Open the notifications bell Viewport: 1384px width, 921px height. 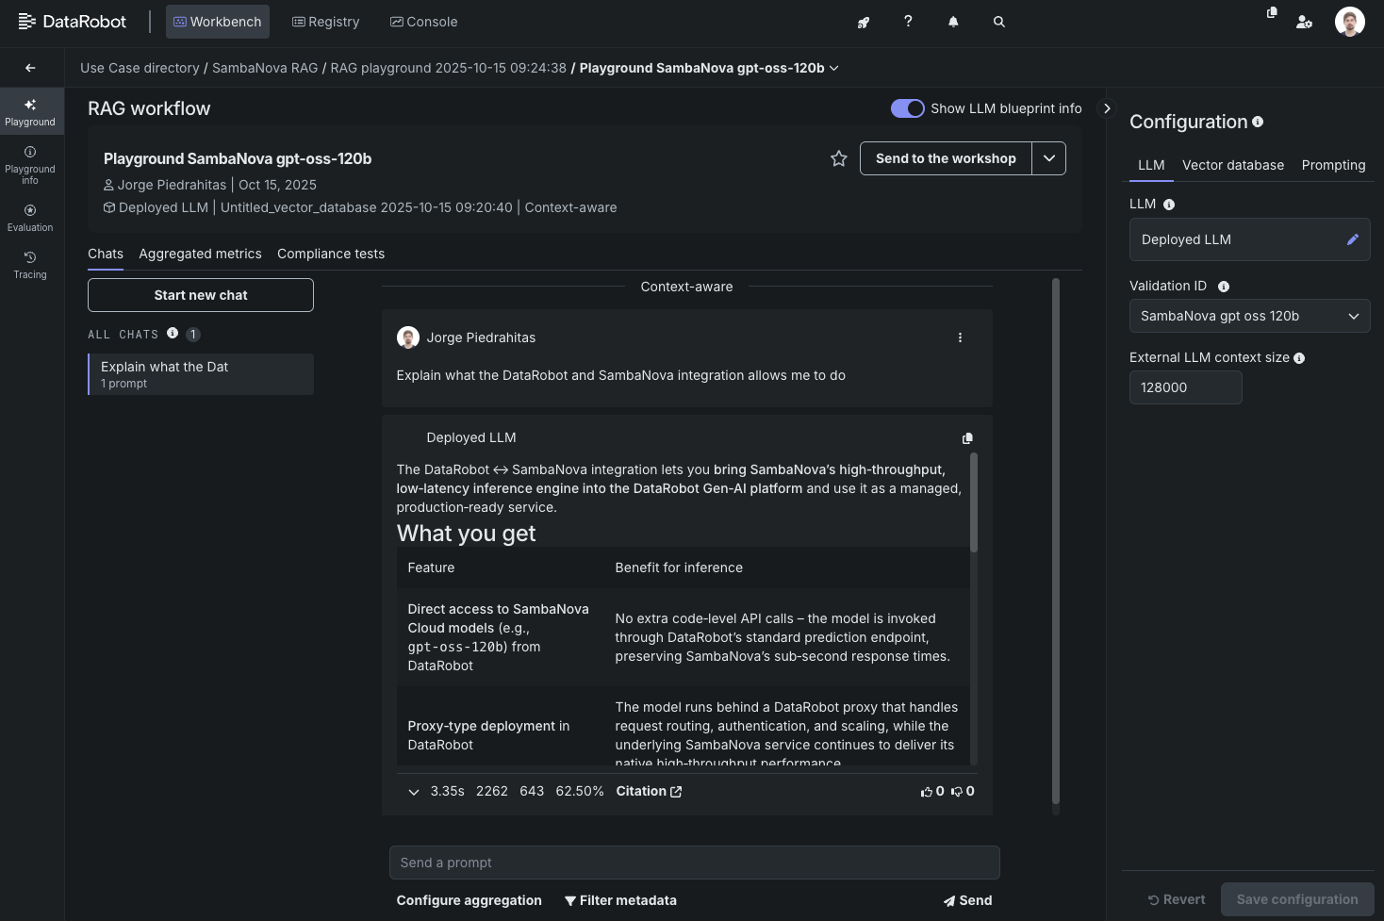[x=953, y=22]
